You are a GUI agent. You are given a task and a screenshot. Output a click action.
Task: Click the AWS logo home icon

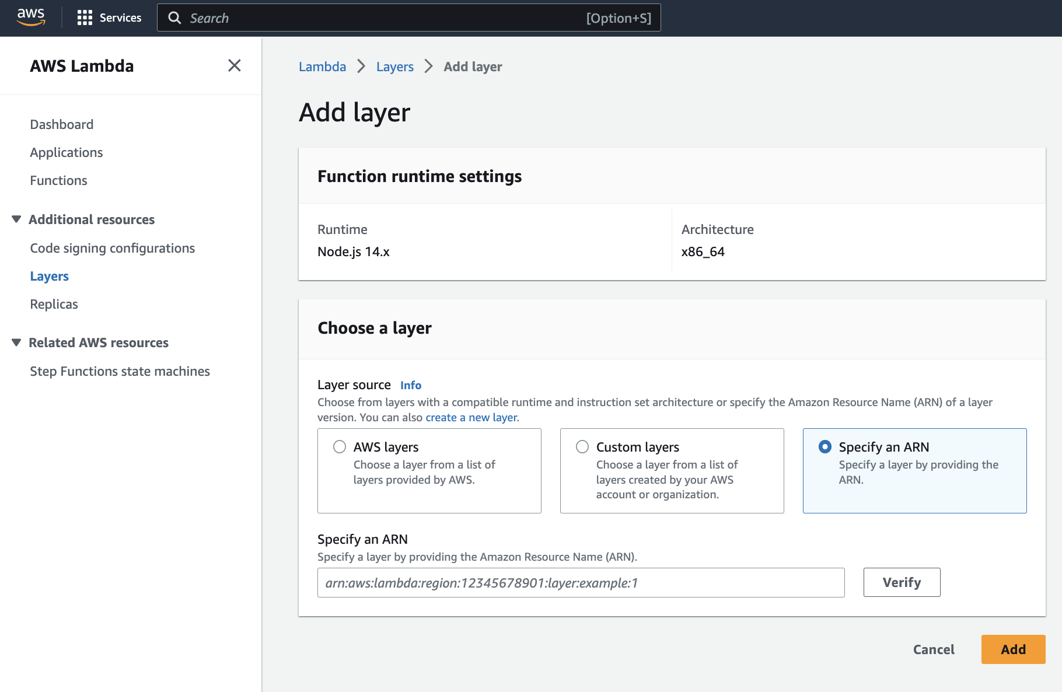(31, 18)
